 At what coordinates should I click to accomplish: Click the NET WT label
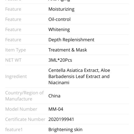point(13,60)
